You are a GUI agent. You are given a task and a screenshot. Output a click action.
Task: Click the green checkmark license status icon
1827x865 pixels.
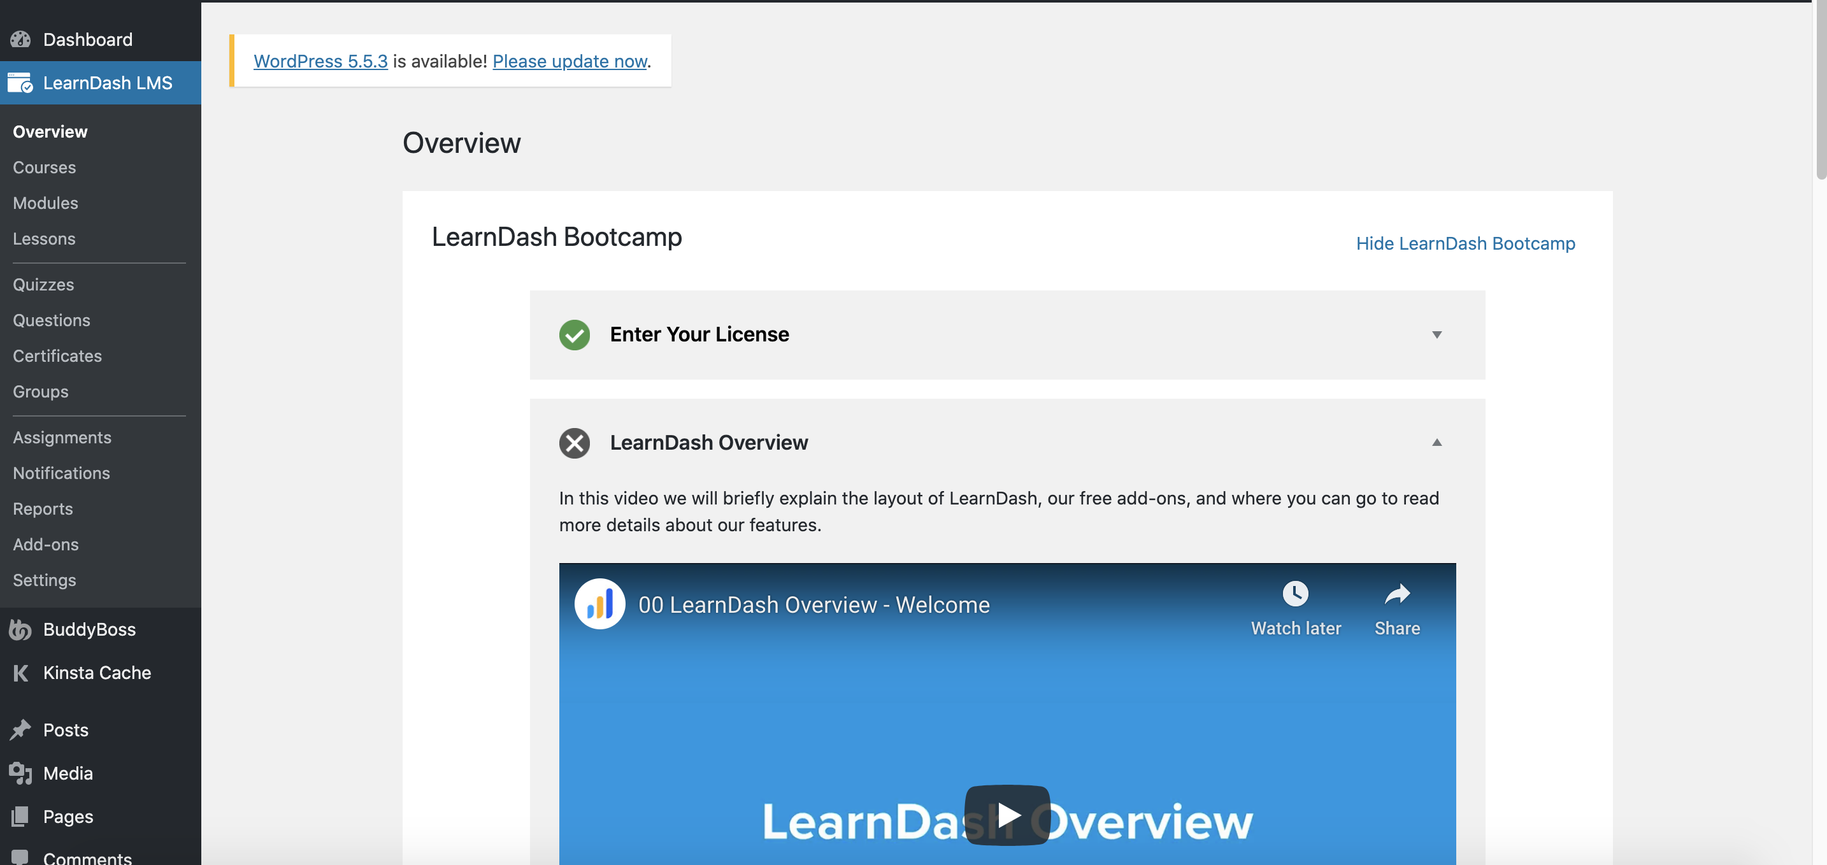[x=575, y=334]
